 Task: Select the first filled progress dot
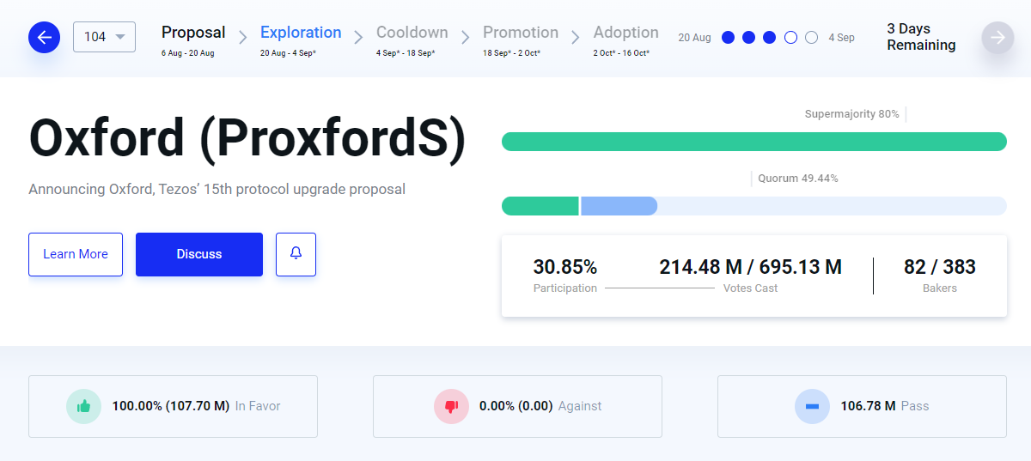coord(729,38)
